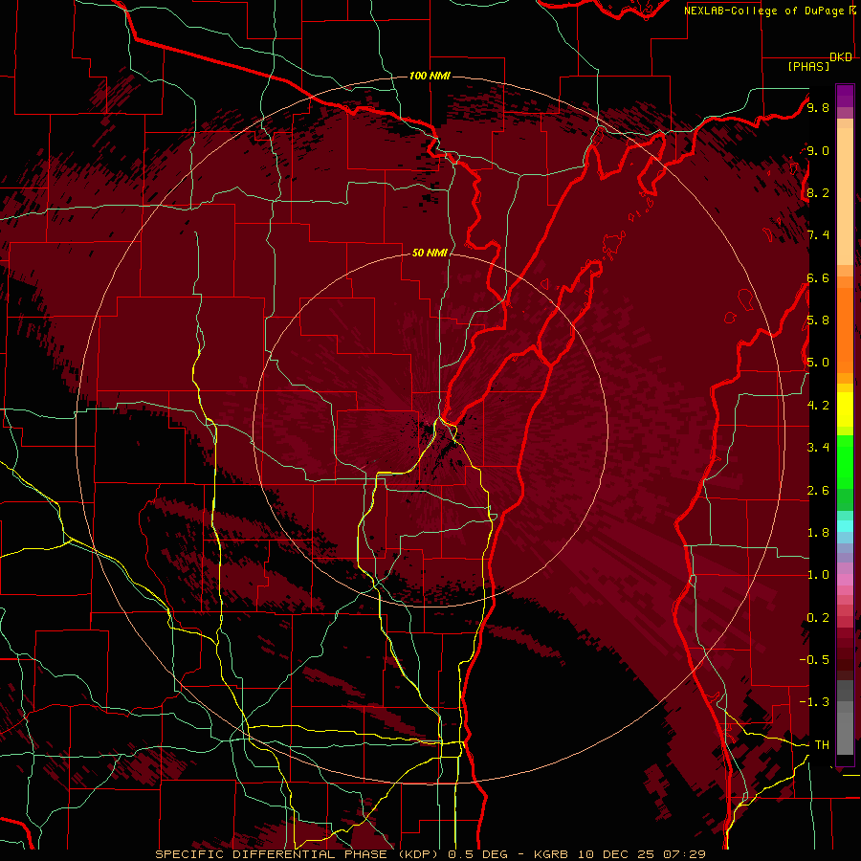
Task: Click the -0.5 value on the scale
Action: (814, 660)
